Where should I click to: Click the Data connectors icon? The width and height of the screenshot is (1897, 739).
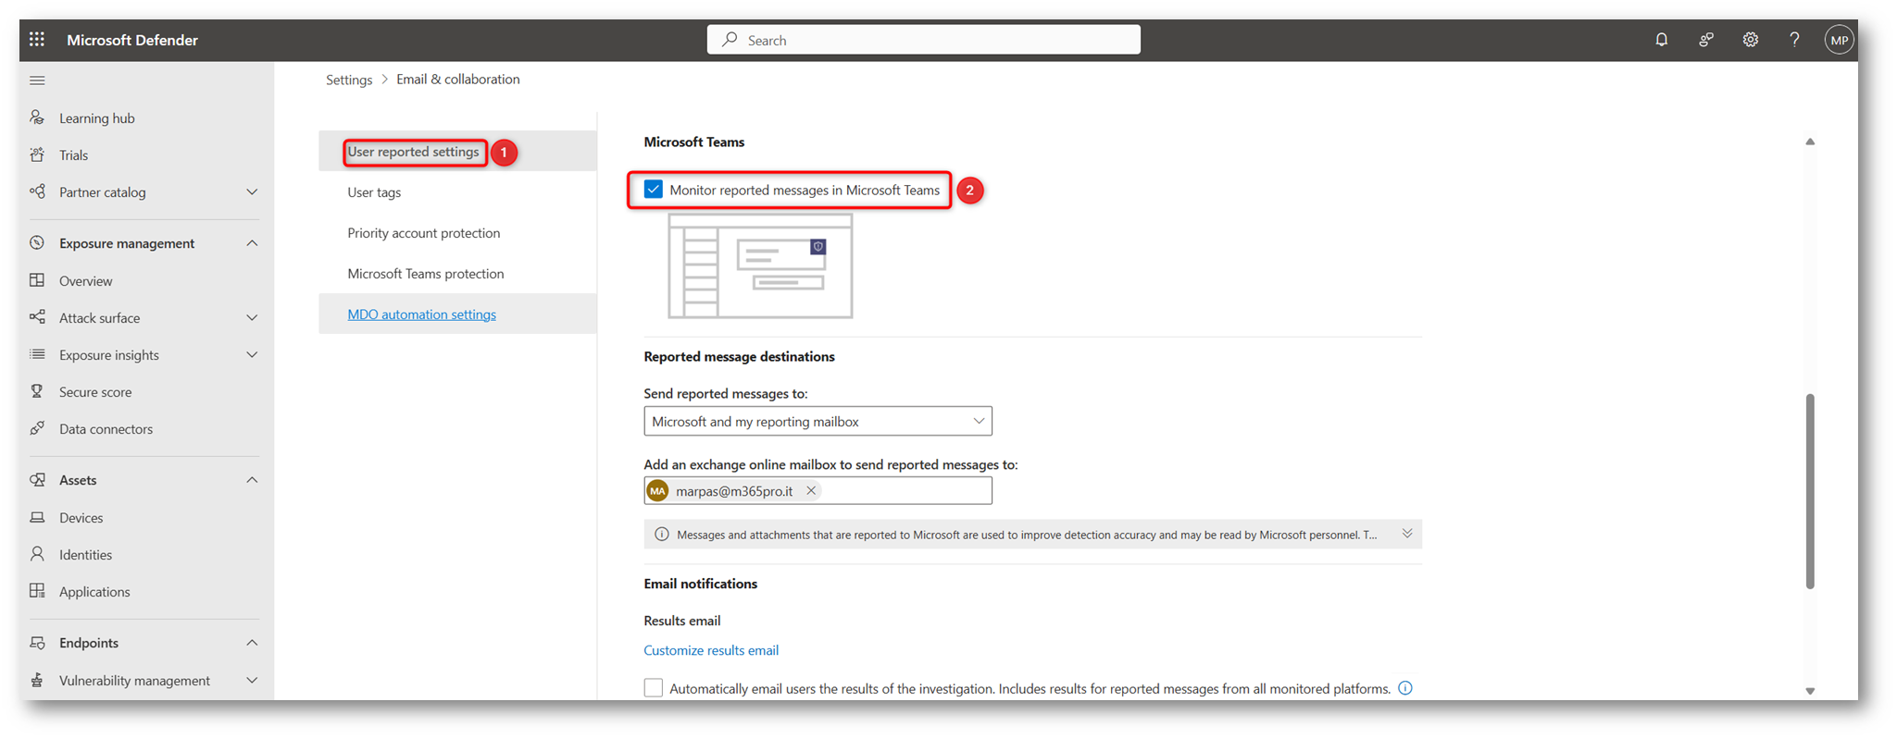[x=37, y=428]
